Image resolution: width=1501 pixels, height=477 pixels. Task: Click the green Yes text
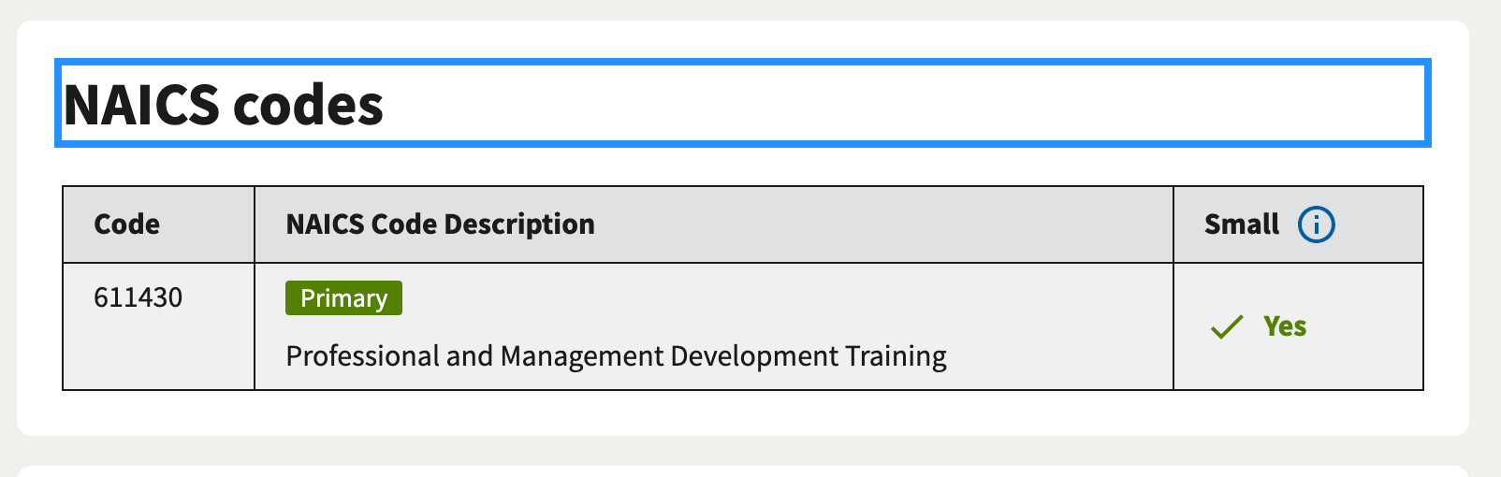coord(1285,326)
